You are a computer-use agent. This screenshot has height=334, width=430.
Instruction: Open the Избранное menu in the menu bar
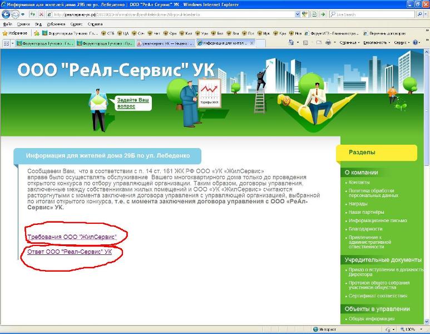tap(56, 24)
